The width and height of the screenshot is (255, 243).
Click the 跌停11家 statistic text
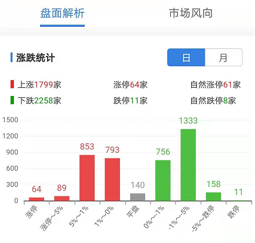(x=131, y=101)
